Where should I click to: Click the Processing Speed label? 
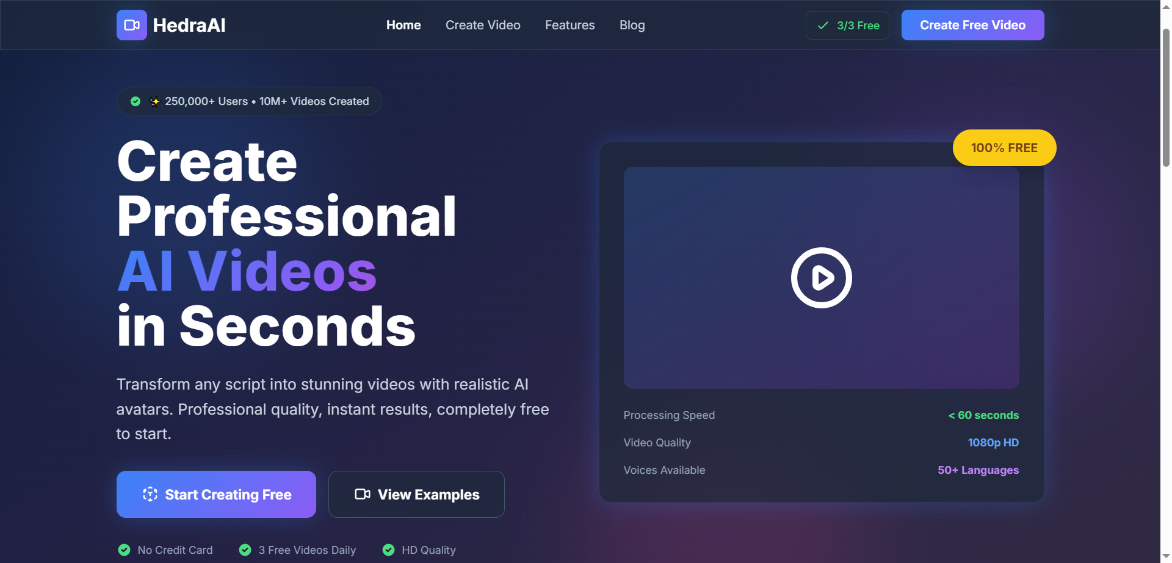(x=669, y=415)
